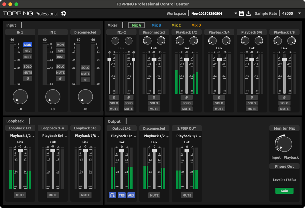Mute the S/PDIF OUT channel
Viewport: 305px width, 208px height.
coord(187,195)
